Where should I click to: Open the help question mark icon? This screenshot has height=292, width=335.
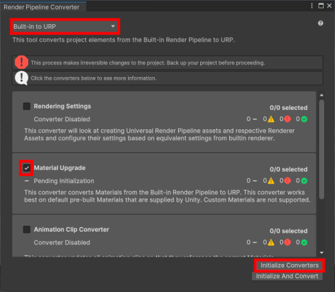tap(320, 23)
